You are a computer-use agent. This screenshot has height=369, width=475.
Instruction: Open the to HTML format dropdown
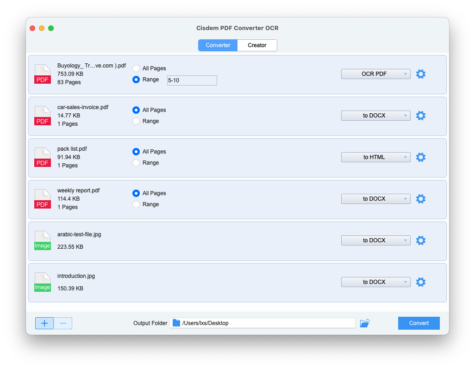[375, 157]
